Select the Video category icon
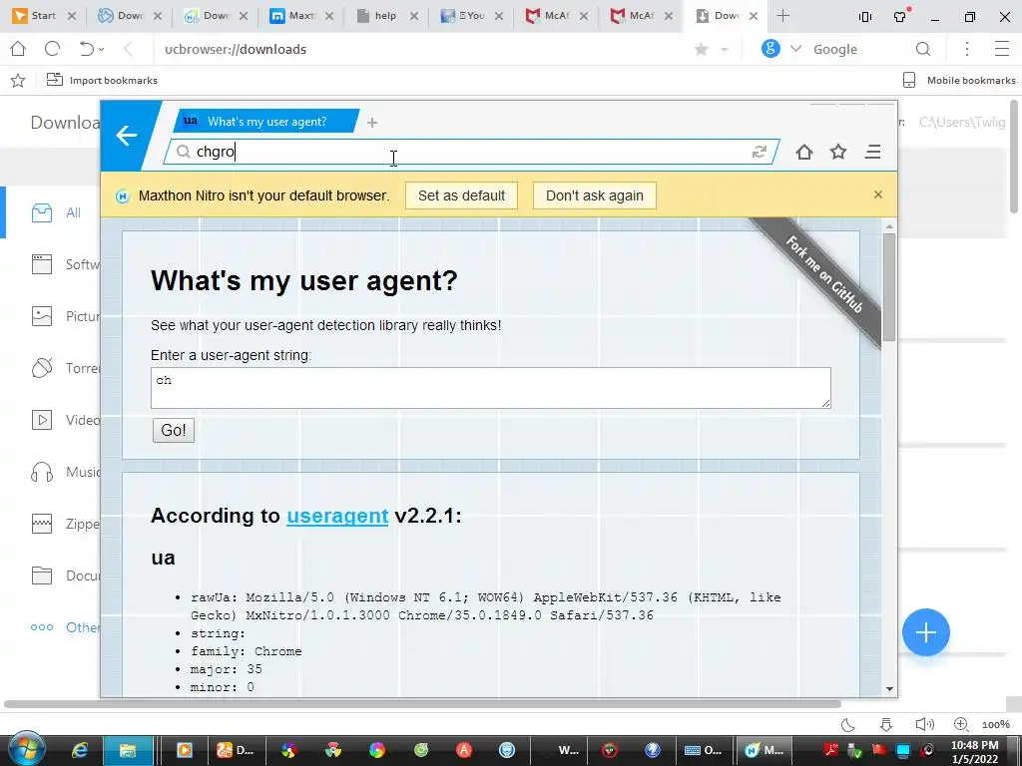Screen dimensions: 1022x766 coord(42,420)
